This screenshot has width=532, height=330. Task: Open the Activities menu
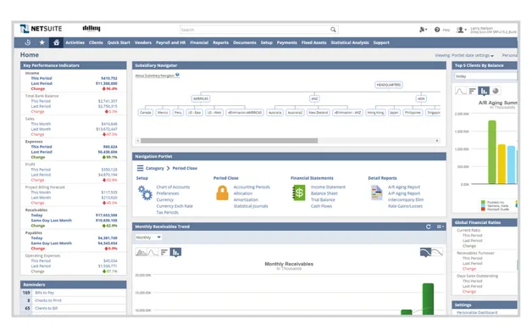pyautogui.click(x=75, y=42)
